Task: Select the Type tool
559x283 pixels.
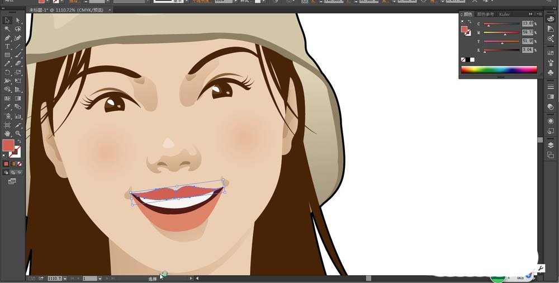Action: pyautogui.click(x=7, y=46)
